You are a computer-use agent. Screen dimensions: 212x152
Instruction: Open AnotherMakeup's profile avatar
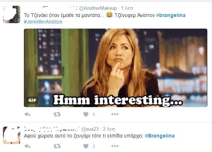pyautogui.click(x=12, y=14)
